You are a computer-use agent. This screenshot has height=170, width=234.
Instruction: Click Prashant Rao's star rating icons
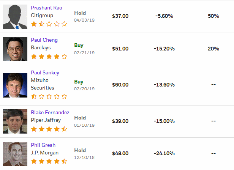(49, 24)
